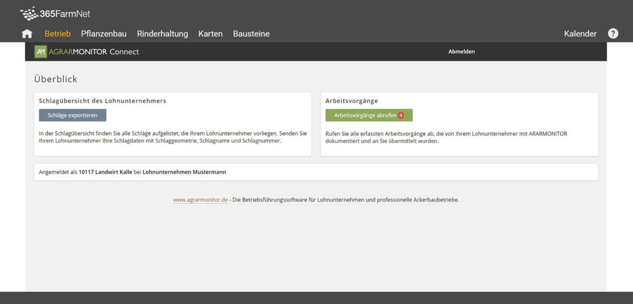Click the Arbeitsvorgänge panel heading
Screen dimensions: 633x304
352,101
